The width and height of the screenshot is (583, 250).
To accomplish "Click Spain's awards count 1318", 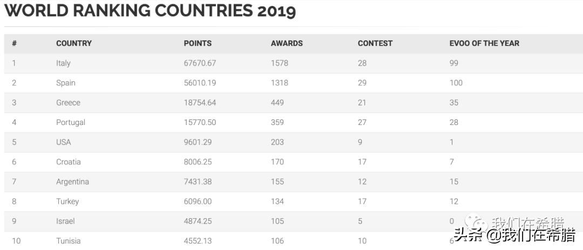I will coord(280,83).
